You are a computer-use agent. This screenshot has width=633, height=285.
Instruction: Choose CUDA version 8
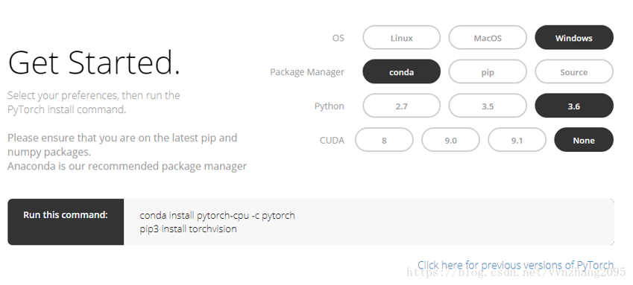click(384, 140)
